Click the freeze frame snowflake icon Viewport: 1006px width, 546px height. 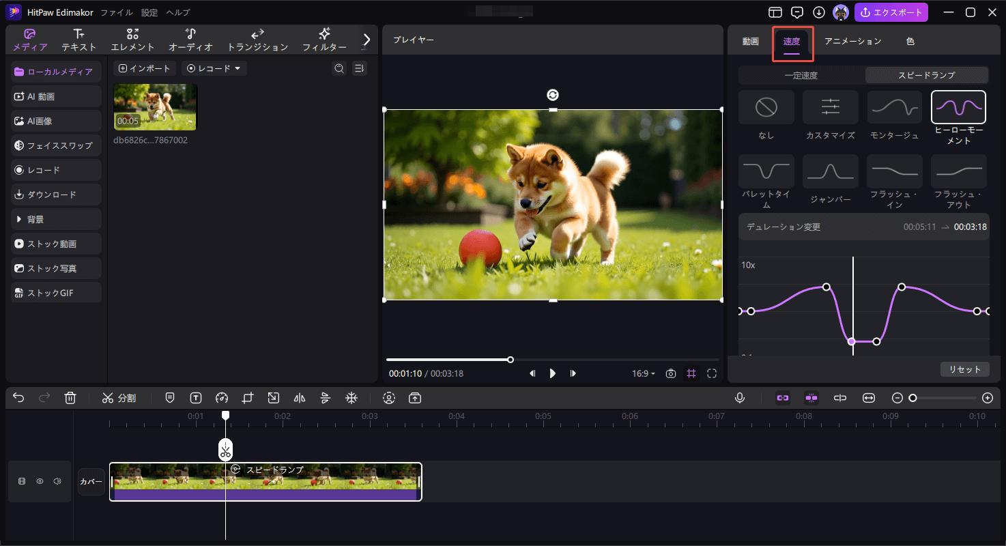pos(351,398)
